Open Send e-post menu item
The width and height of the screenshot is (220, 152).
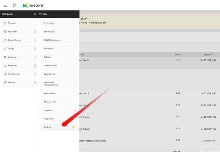coord(59,32)
